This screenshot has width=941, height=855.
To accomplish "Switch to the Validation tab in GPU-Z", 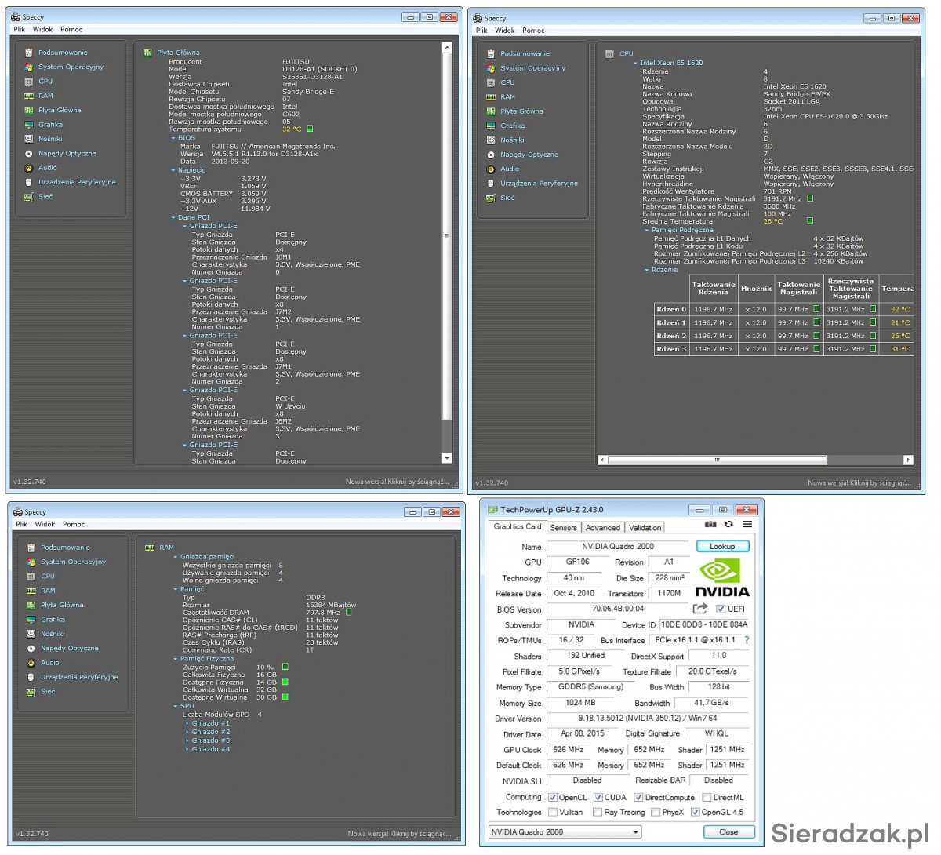I will (x=645, y=528).
